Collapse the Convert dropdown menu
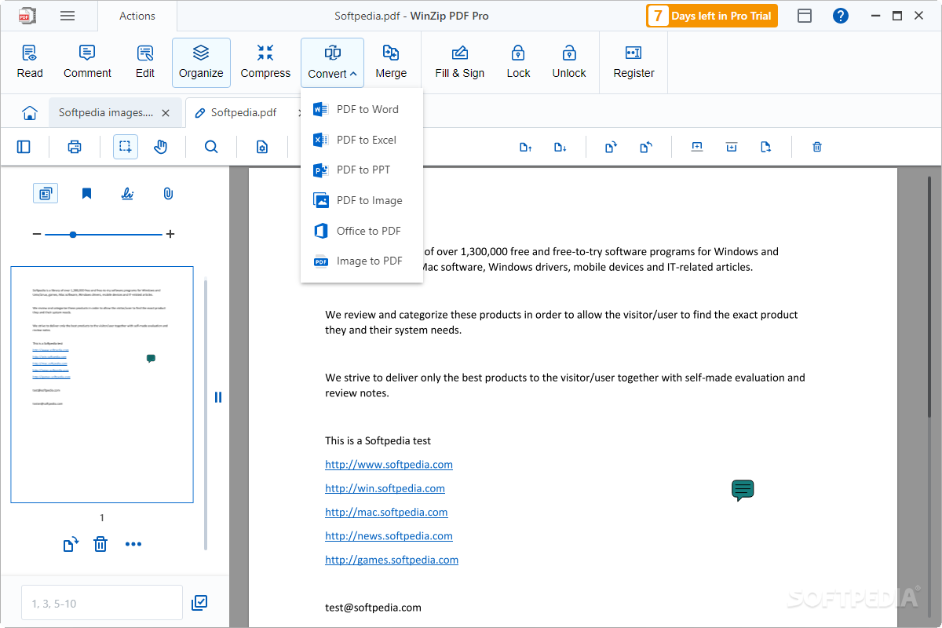Image resolution: width=942 pixels, height=628 pixels. pos(333,62)
